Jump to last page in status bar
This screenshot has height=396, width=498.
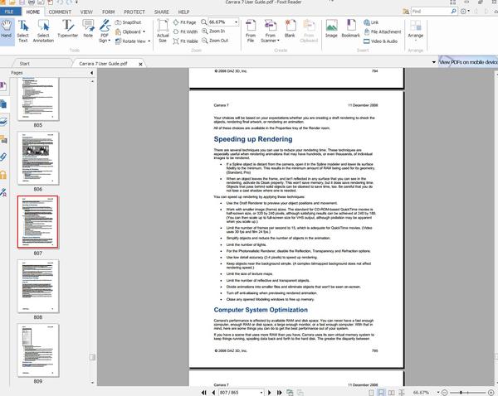point(279,393)
